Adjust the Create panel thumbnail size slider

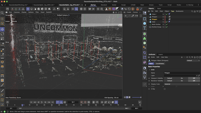pyautogui.click(x=137, y=97)
